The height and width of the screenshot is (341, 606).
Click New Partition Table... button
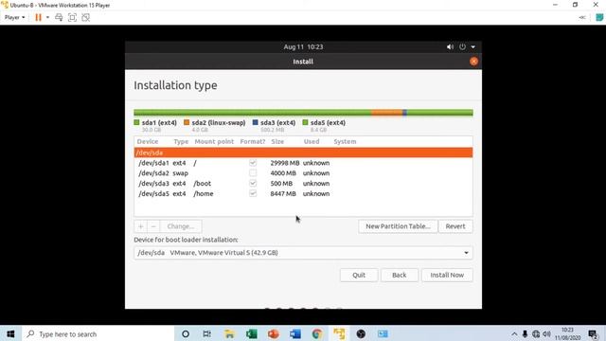point(398,226)
